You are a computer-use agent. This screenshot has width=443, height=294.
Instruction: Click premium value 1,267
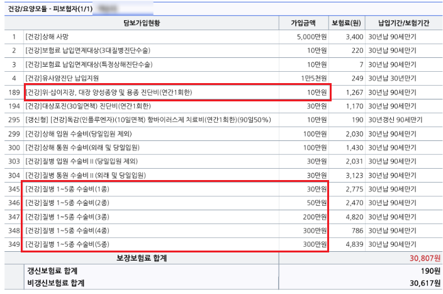point(354,92)
